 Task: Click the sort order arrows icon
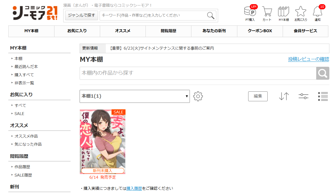[x=284, y=96]
